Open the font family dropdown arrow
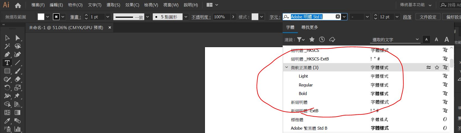 (x=344, y=17)
